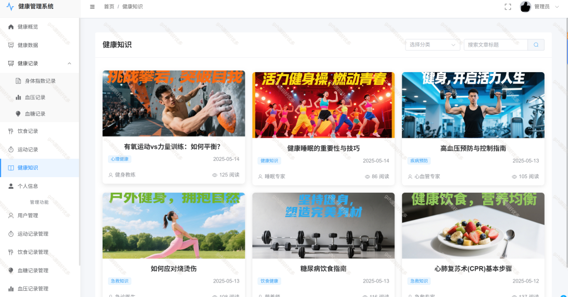Click the 血压记录 bar chart icon
The image size is (568, 297).
[18, 97]
